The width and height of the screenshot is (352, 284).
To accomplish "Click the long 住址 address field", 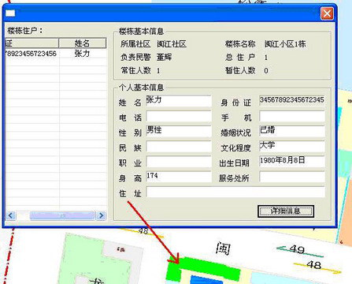I will (235, 192).
